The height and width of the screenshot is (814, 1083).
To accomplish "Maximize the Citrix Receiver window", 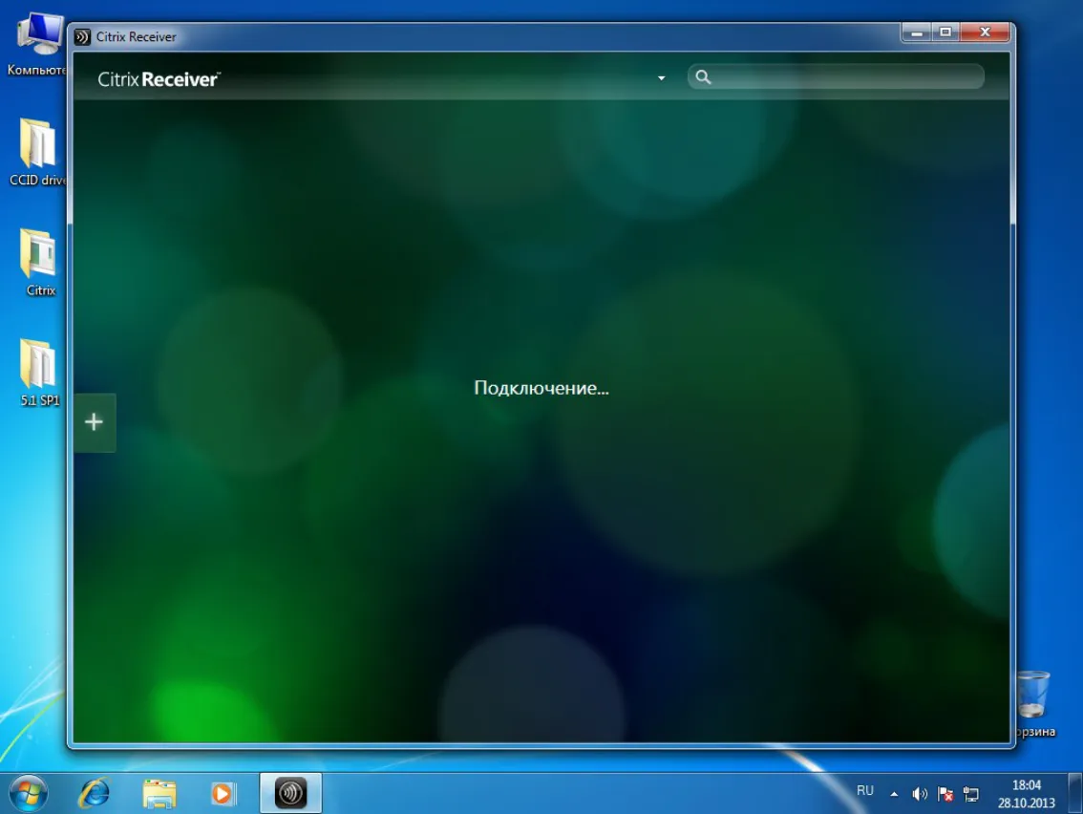I will click(945, 32).
